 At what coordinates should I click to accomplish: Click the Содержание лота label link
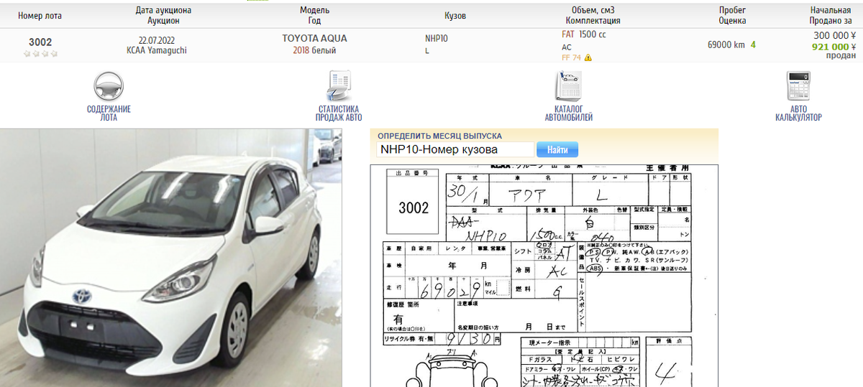109,113
